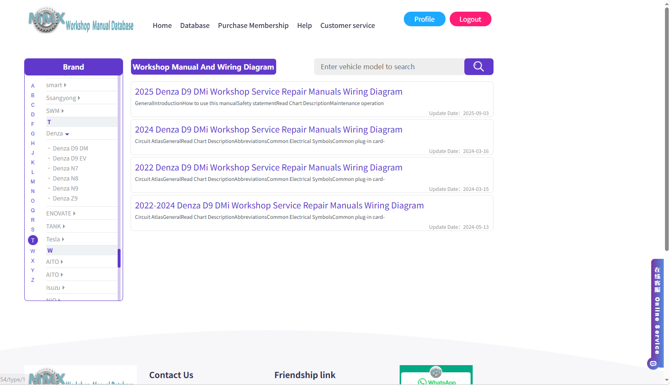Jump to letter H in brand index
670x386 pixels.
point(33,143)
